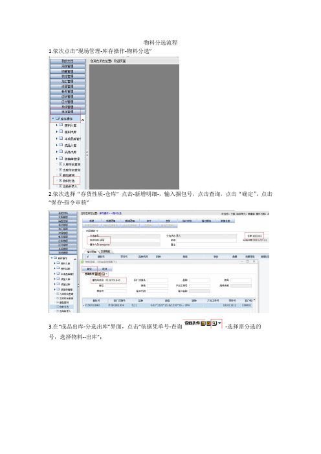Click the search magnifier icon in dialog

[103, 274]
